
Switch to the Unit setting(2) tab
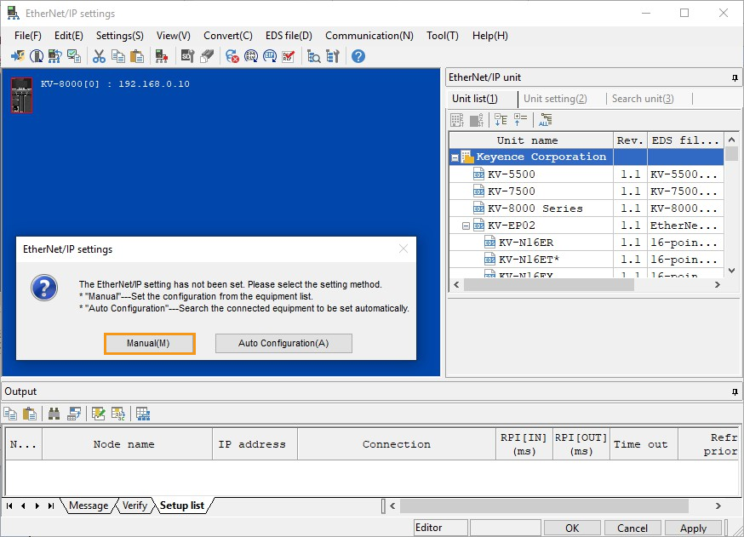[x=555, y=99]
